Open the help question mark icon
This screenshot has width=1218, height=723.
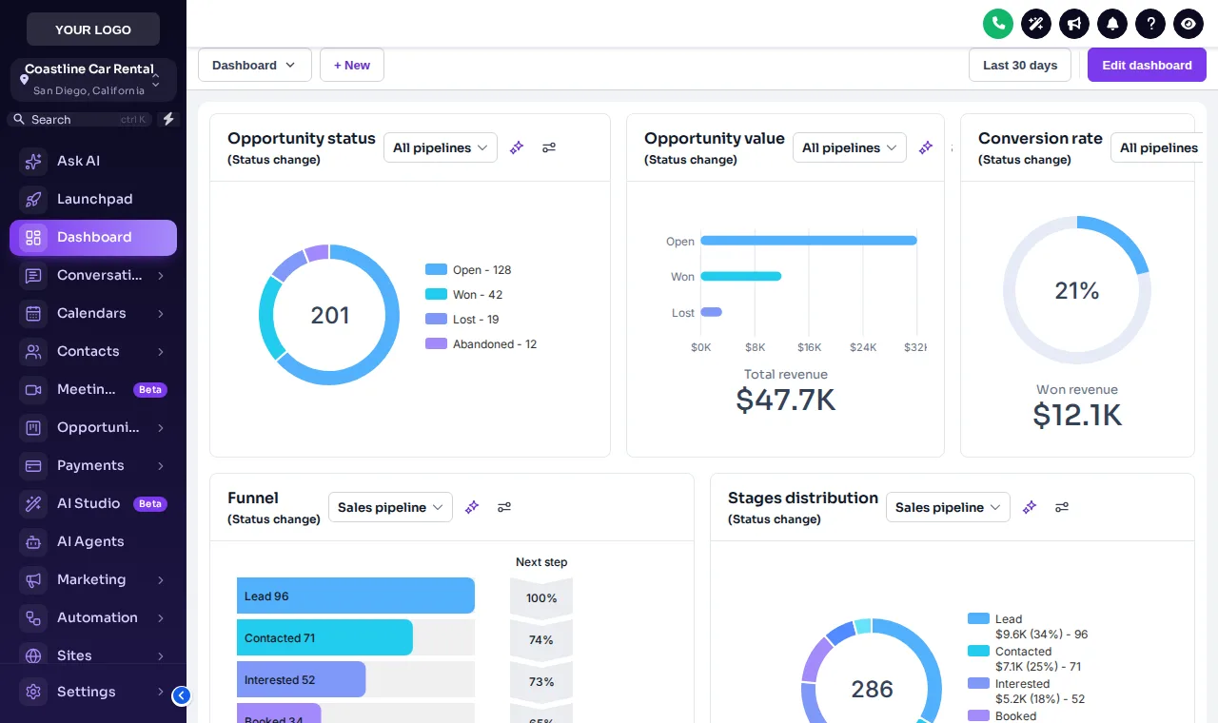point(1150,24)
